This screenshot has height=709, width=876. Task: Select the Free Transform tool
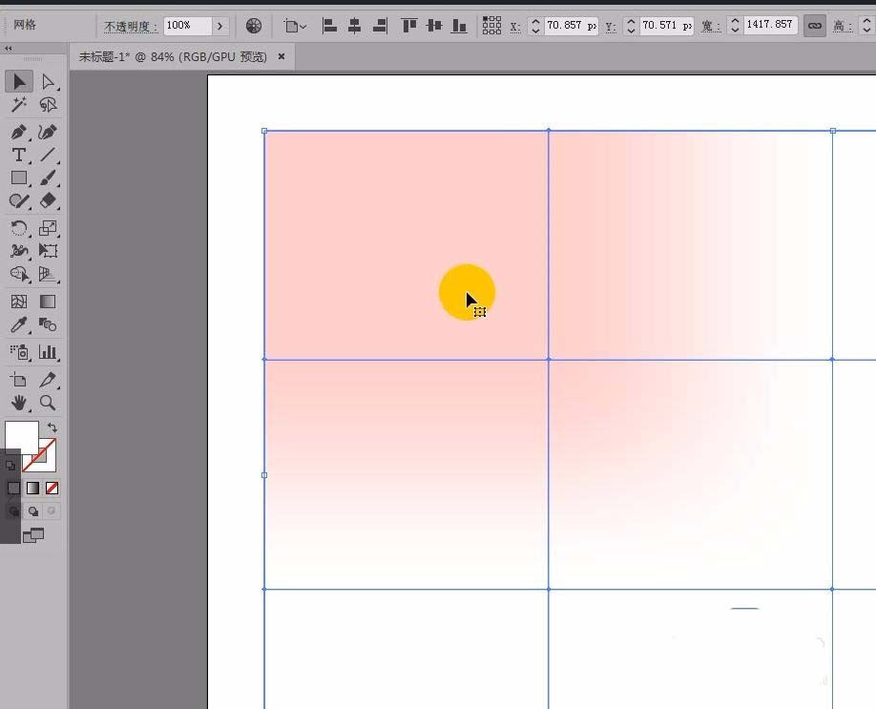point(48,251)
